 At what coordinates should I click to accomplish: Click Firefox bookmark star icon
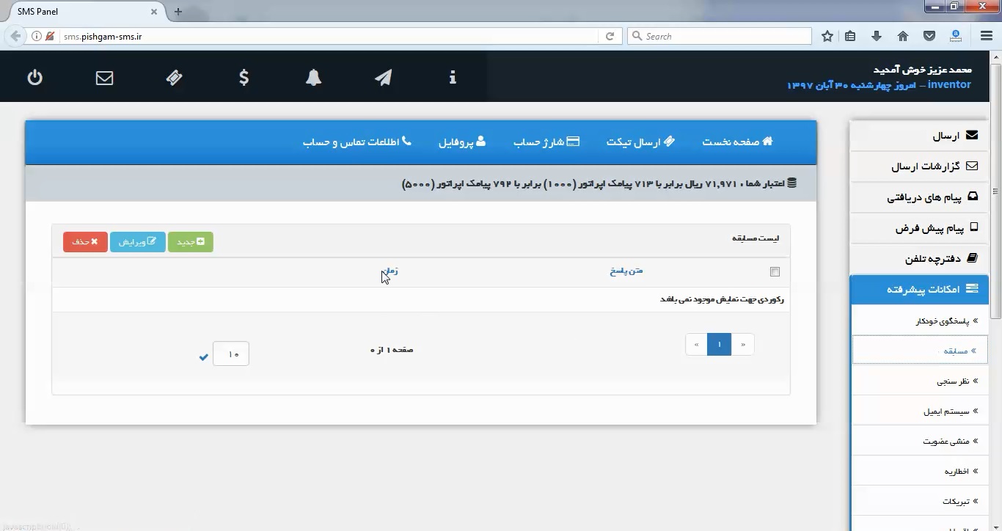827,36
